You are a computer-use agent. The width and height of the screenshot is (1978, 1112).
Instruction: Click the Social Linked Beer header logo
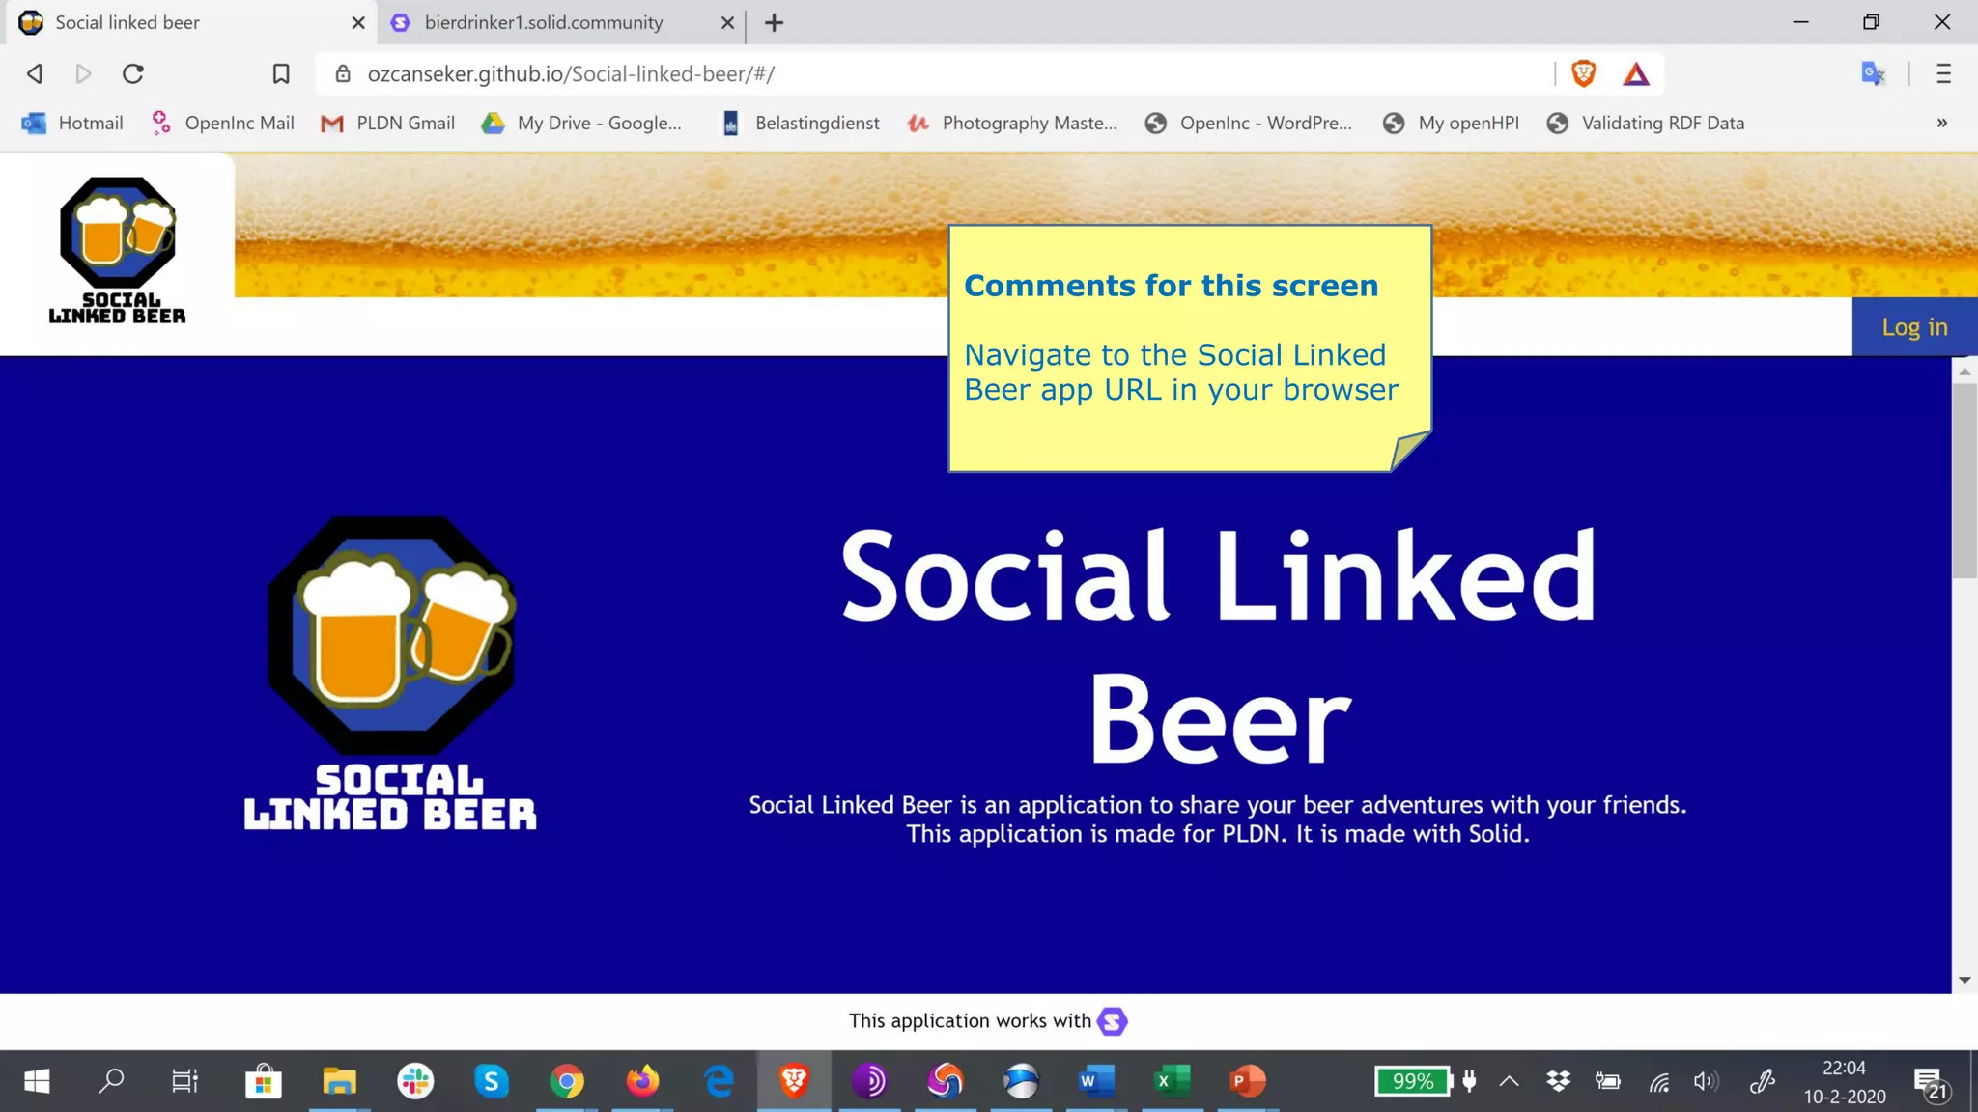(117, 251)
